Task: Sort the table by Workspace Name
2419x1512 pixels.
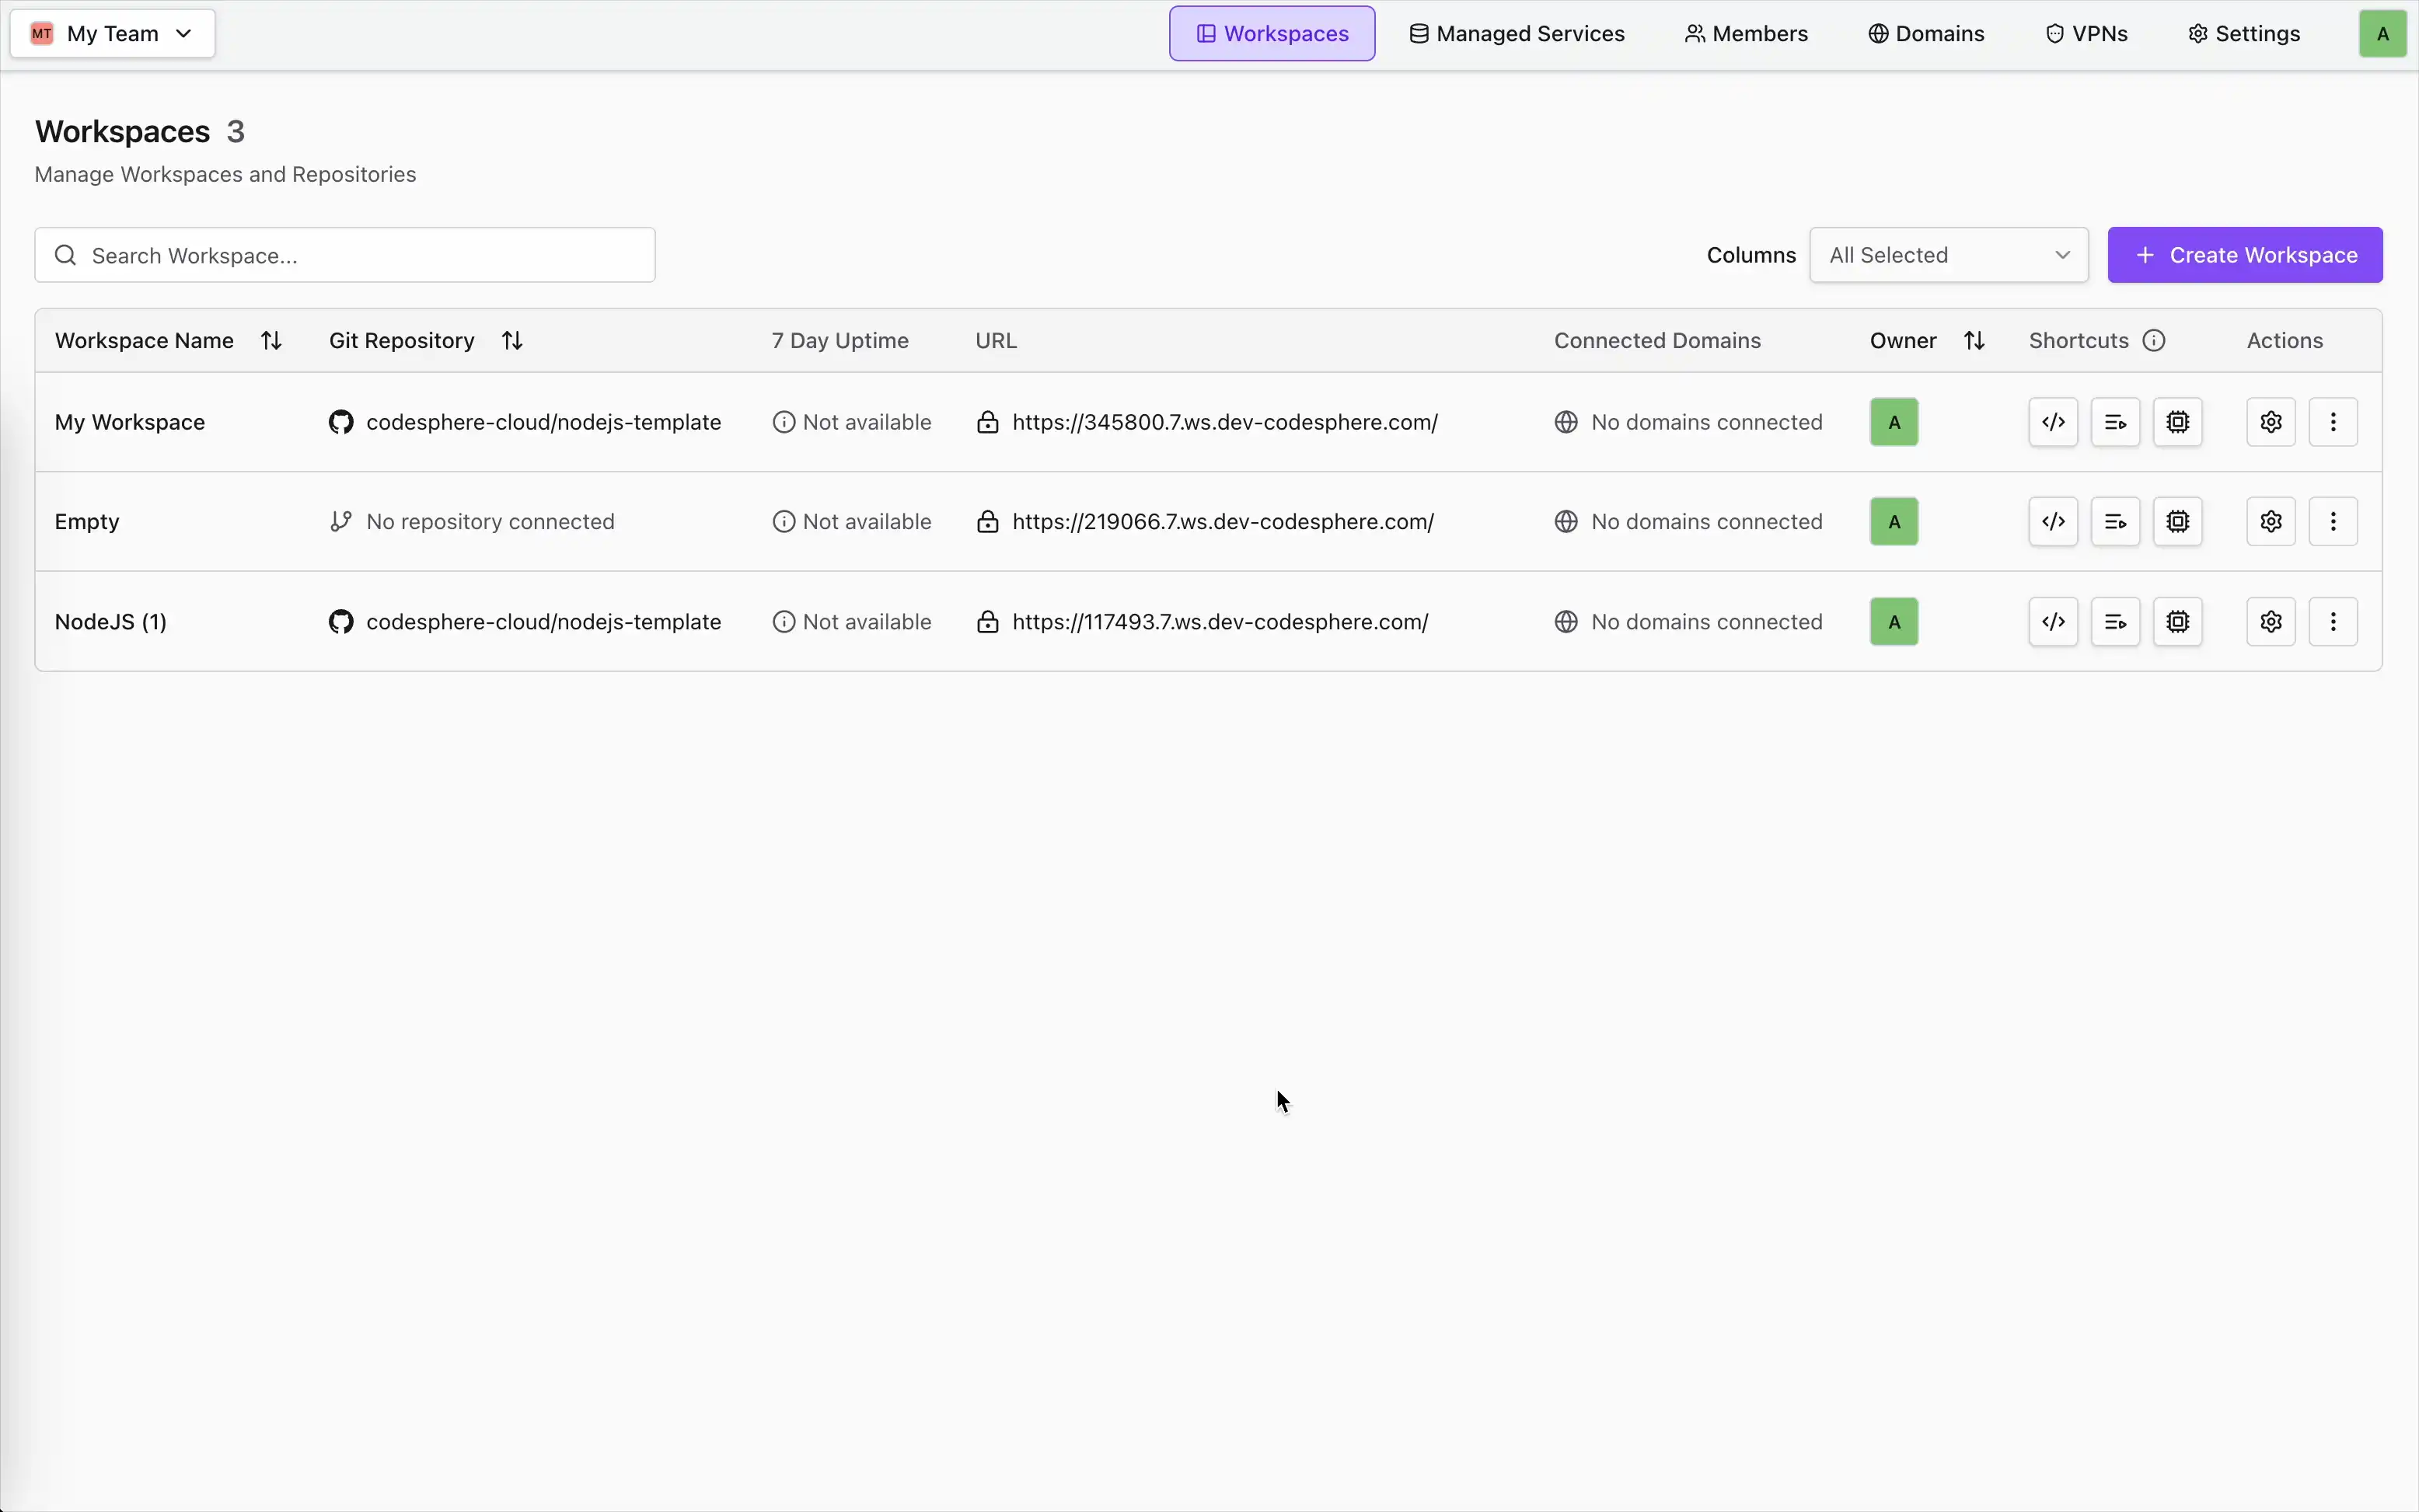Action: pyautogui.click(x=271, y=340)
